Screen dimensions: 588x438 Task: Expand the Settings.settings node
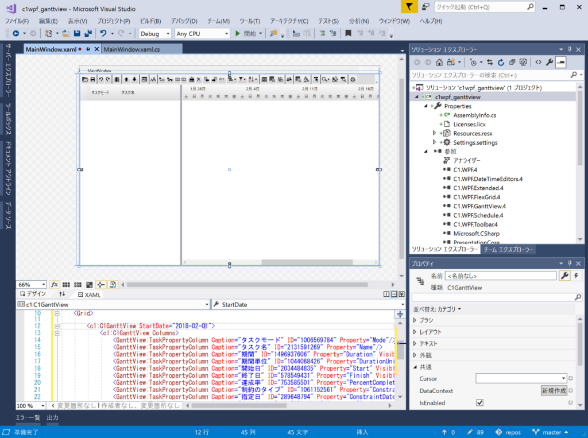click(434, 142)
